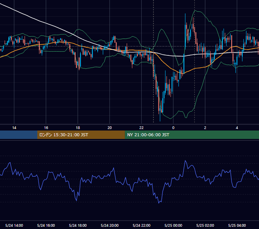
Task: Click the 5/24 14:00 label on oscillator axis
Action: pyautogui.click(x=14, y=225)
